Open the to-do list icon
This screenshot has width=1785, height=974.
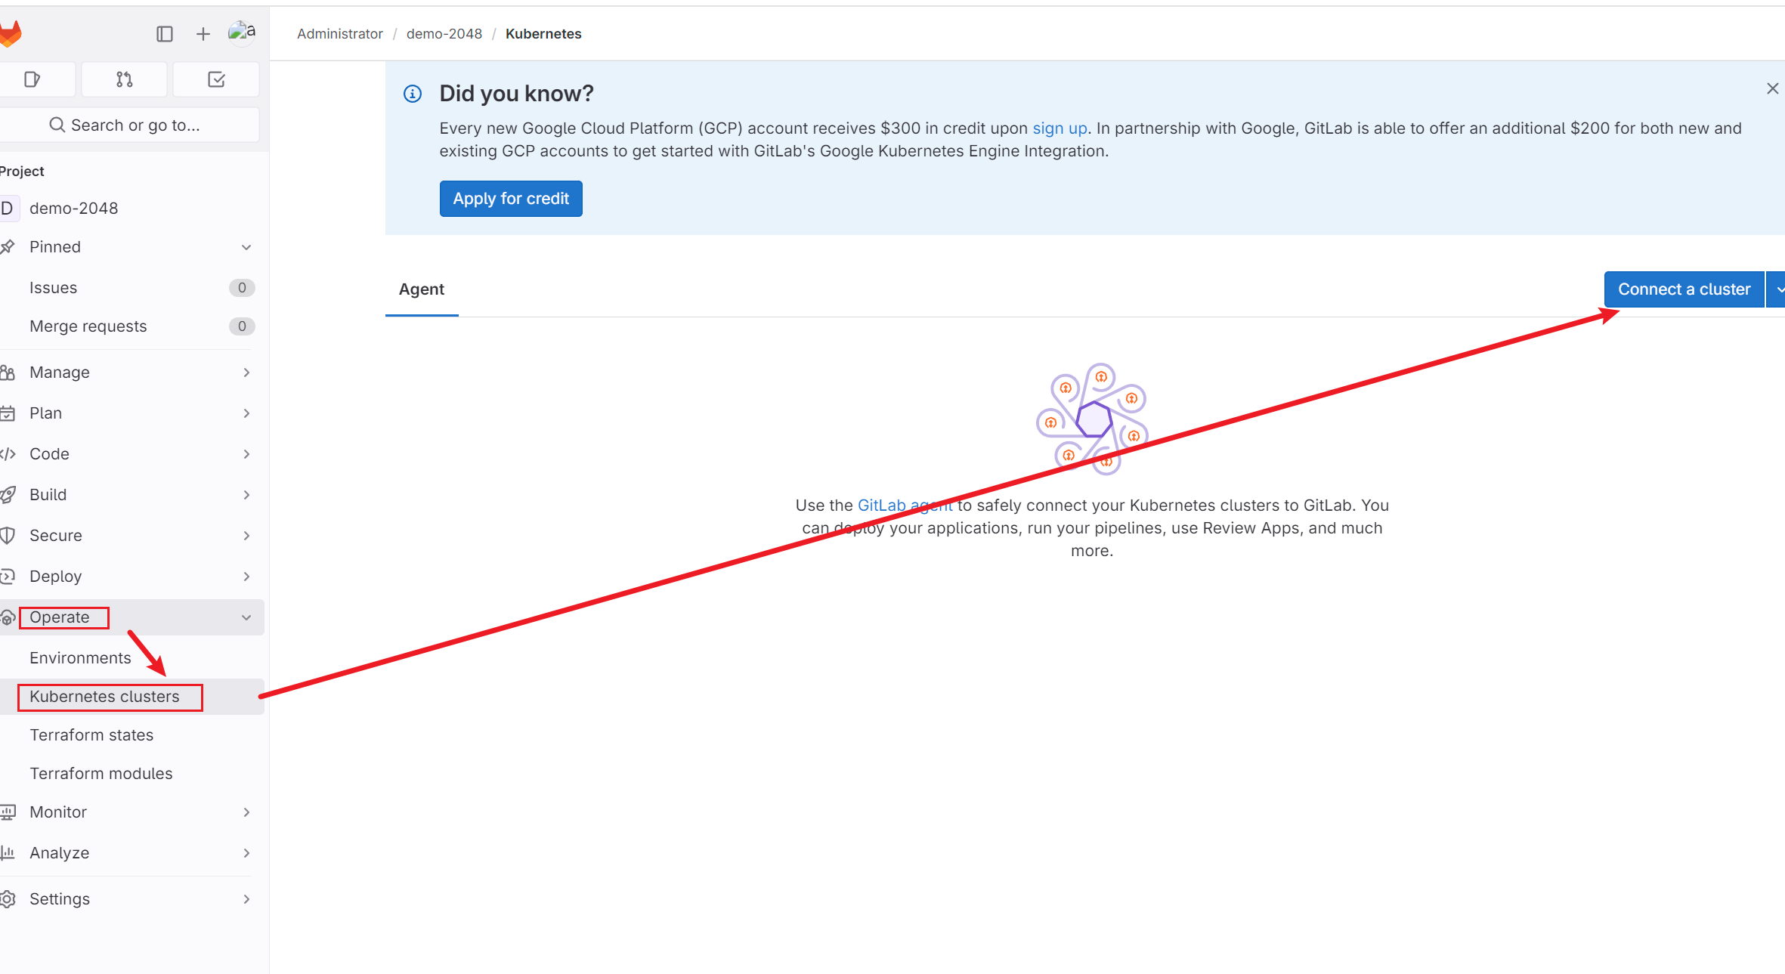tap(216, 79)
